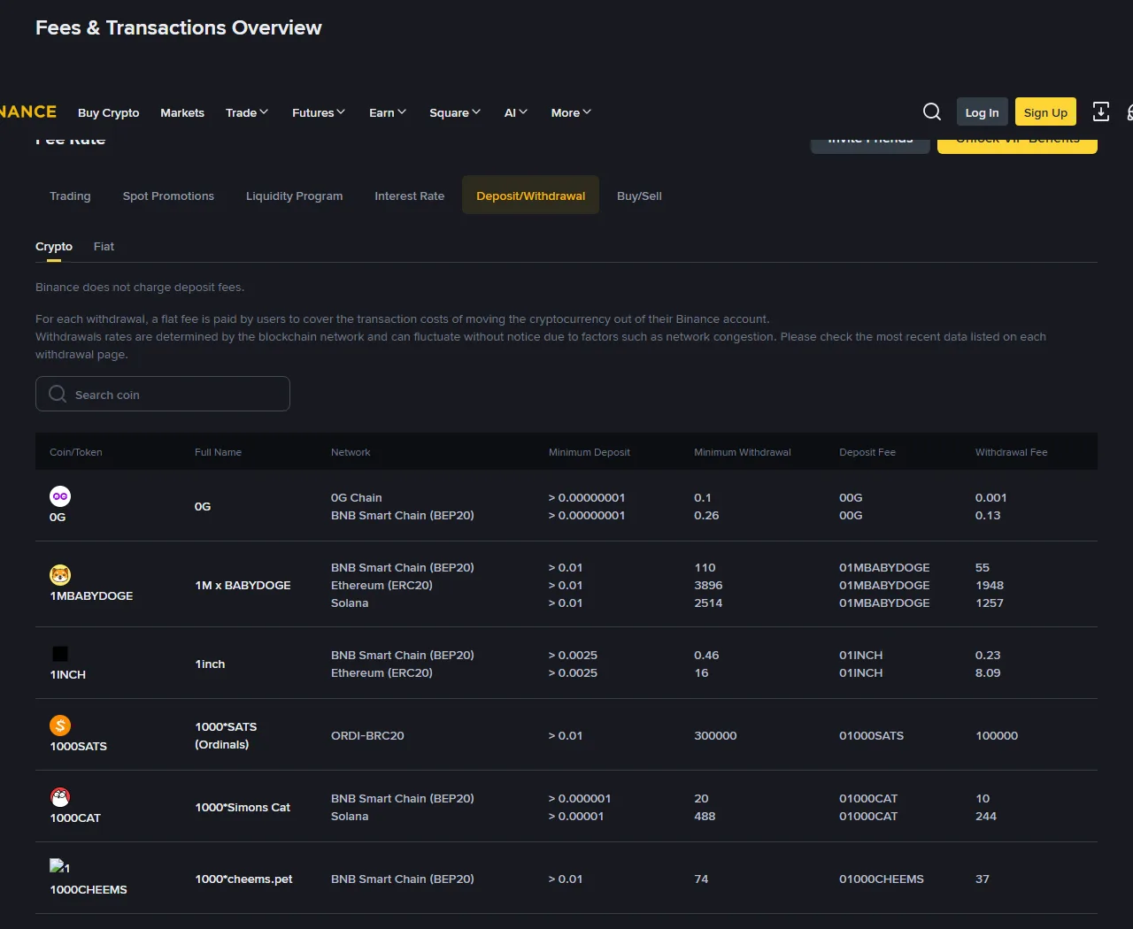Image resolution: width=1133 pixels, height=929 pixels.
Task: Click the 1000*cheems.pet full name
Action: pos(243,879)
